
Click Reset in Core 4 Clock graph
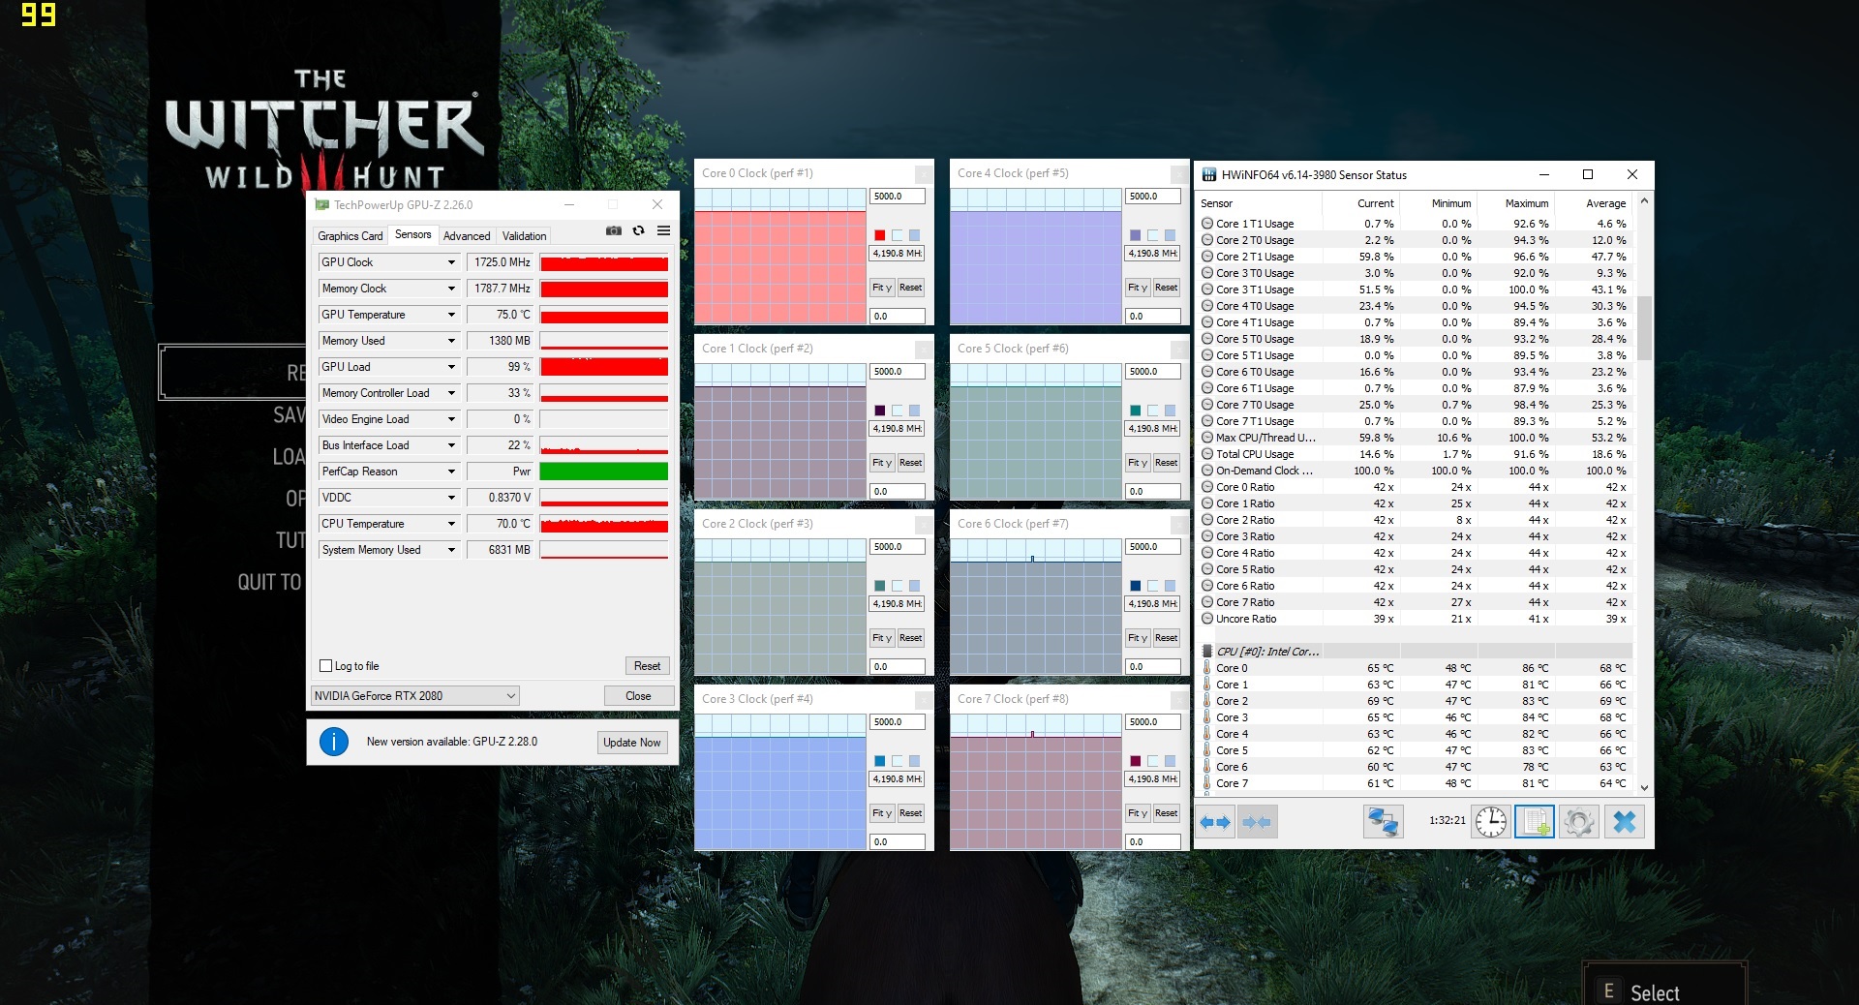1166,288
